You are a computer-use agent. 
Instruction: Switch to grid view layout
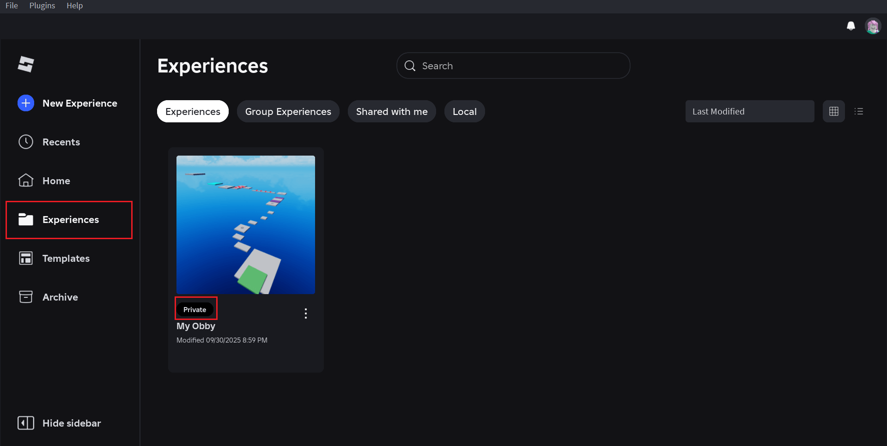(x=833, y=111)
